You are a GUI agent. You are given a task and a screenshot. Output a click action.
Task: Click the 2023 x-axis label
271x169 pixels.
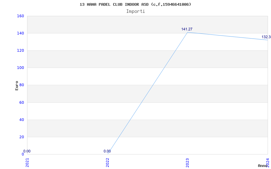tap(188, 163)
